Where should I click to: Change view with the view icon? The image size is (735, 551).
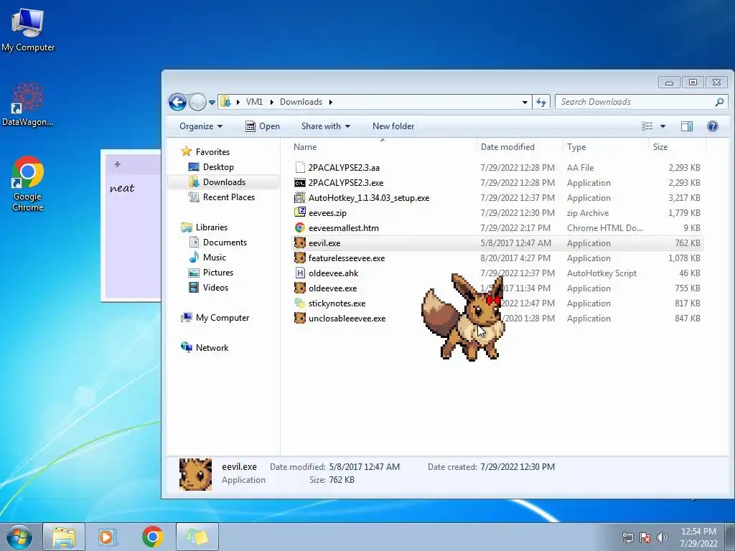647,126
